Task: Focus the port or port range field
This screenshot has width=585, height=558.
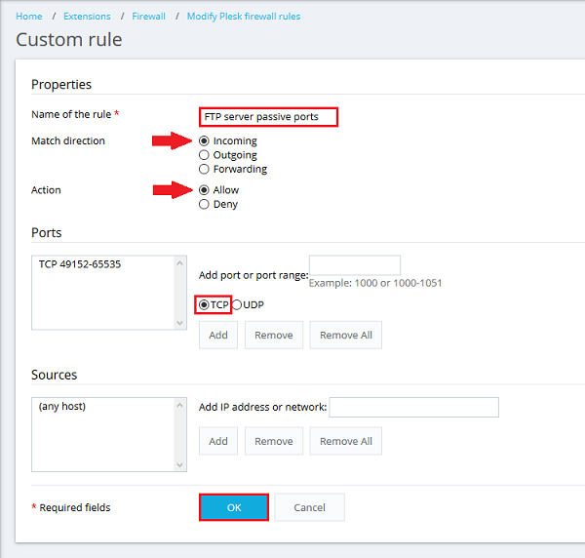Action: pyautogui.click(x=354, y=265)
